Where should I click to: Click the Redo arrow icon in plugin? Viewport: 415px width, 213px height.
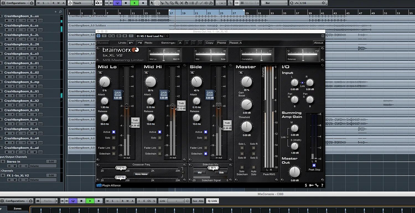(139, 43)
